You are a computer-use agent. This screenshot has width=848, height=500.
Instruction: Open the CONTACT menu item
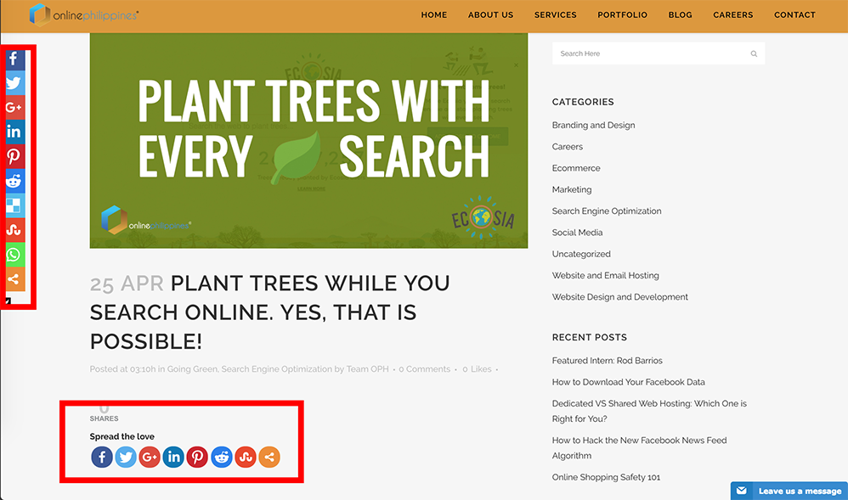coord(794,15)
